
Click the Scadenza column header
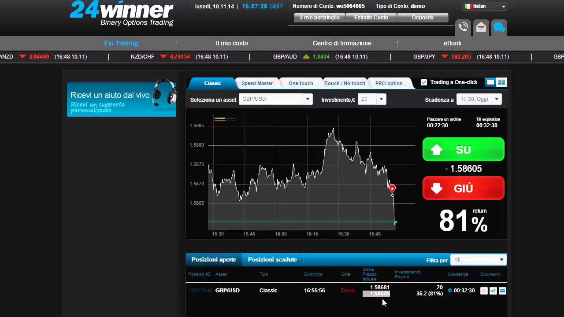(x=458, y=274)
